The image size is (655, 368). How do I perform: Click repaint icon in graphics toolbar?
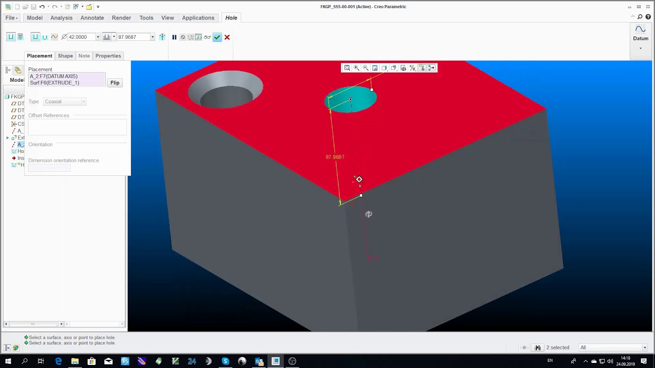(x=375, y=68)
